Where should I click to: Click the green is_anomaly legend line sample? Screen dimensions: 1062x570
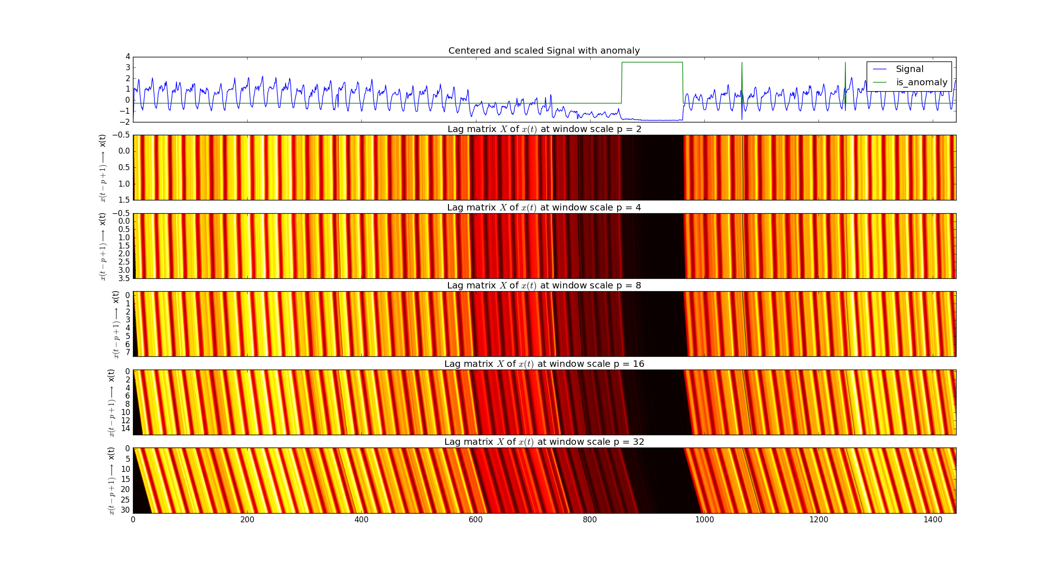click(880, 83)
